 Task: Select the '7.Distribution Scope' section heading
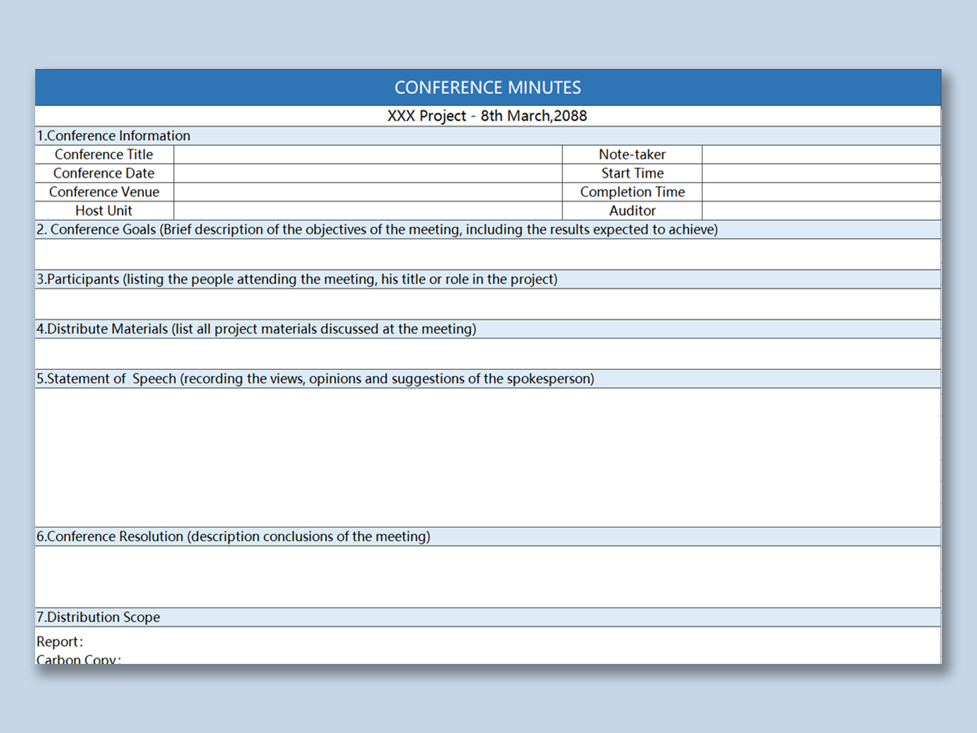coord(488,617)
